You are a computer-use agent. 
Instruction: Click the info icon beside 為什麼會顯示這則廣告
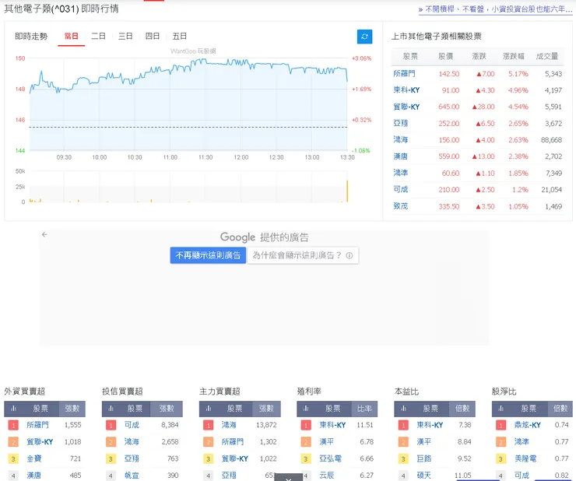point(349,255)
